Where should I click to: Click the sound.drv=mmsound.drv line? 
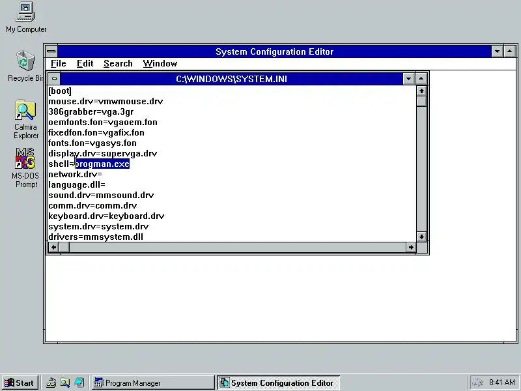pyautogui.click(x=101, y=195)
